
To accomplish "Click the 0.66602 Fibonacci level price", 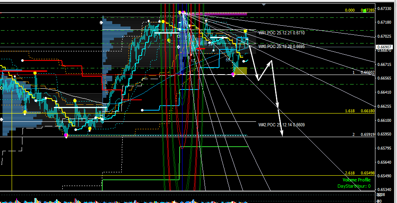I will pos(367,72).
